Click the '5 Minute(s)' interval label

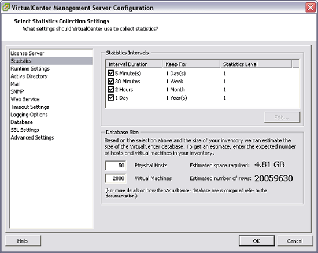128,74
